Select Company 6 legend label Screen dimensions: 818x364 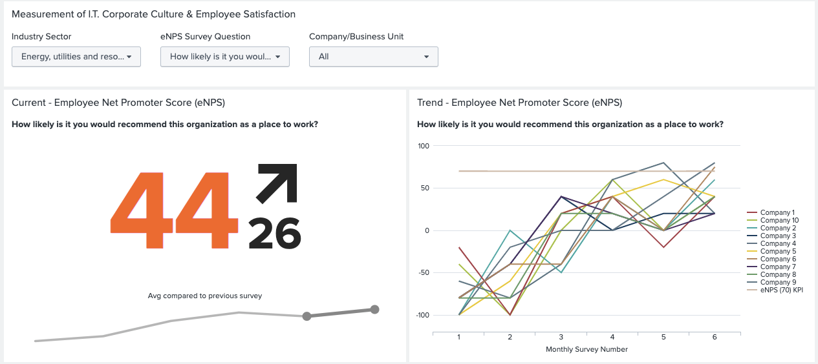(x=778, y=259)
